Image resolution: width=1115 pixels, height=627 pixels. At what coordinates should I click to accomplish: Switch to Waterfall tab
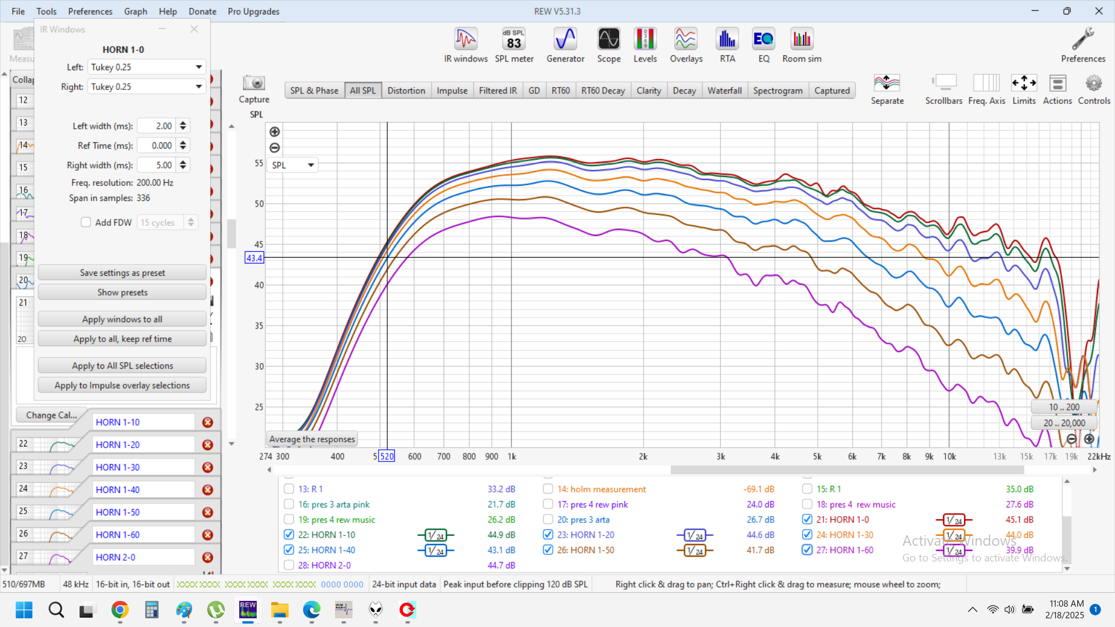pyautogui.click(x=724, y=91)
